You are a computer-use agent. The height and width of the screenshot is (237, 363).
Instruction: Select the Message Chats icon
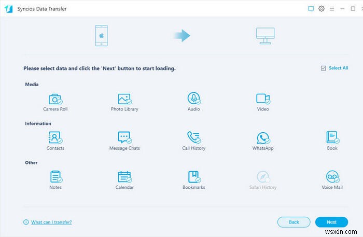[x=124, y=137]
